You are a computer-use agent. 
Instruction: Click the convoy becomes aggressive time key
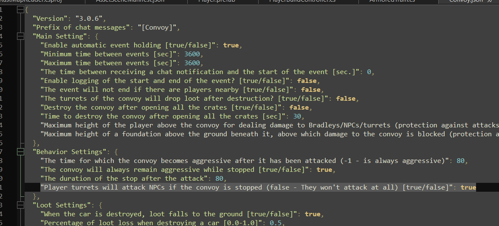click(245, 161)
